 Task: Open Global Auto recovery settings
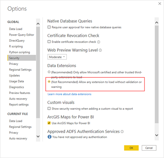[x=18, y=98]
